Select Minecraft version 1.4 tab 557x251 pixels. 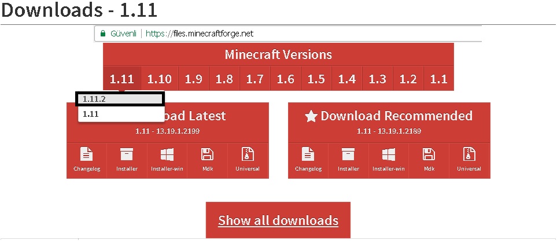click(x=346, y=79)
